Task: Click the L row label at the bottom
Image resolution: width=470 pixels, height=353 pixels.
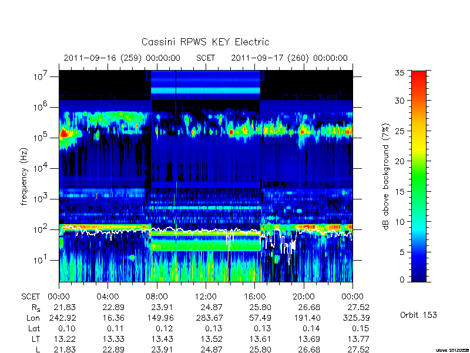Action: click(38, 349)
